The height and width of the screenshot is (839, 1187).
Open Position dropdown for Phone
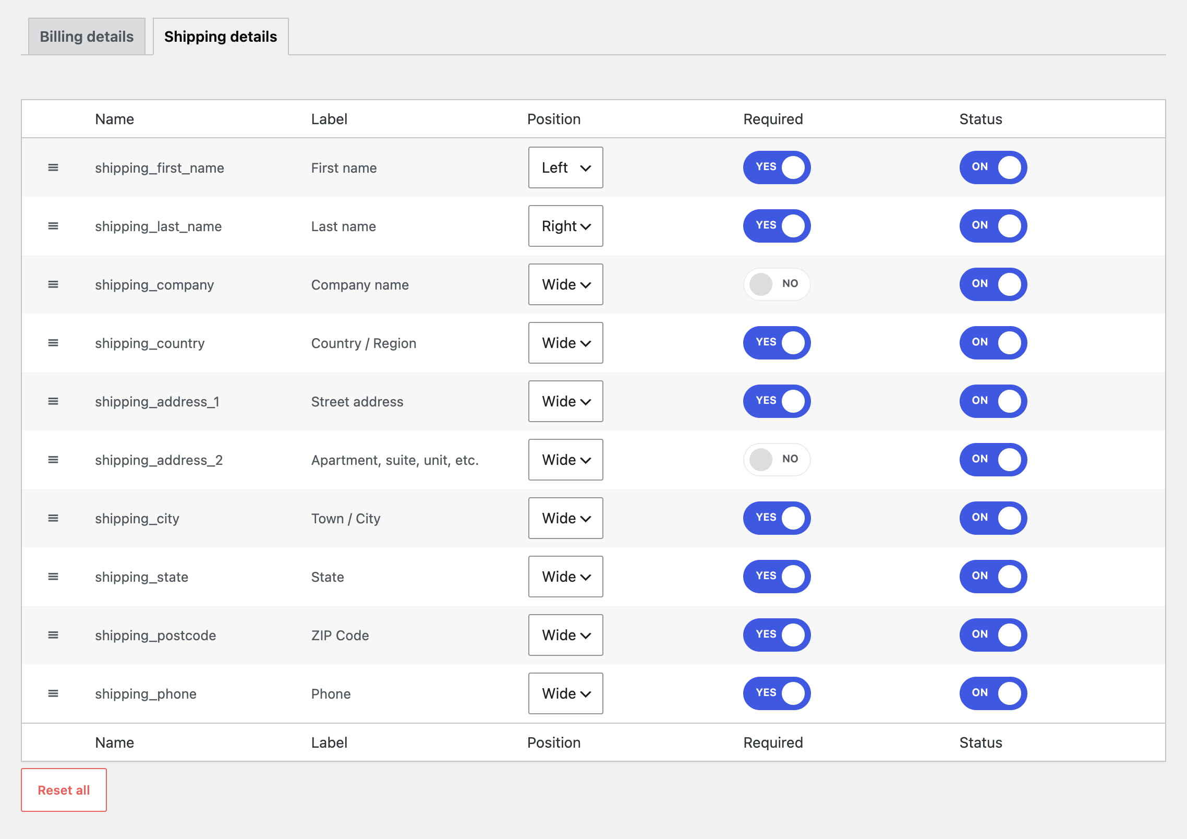pyautogui.click(x=565, y=693)
